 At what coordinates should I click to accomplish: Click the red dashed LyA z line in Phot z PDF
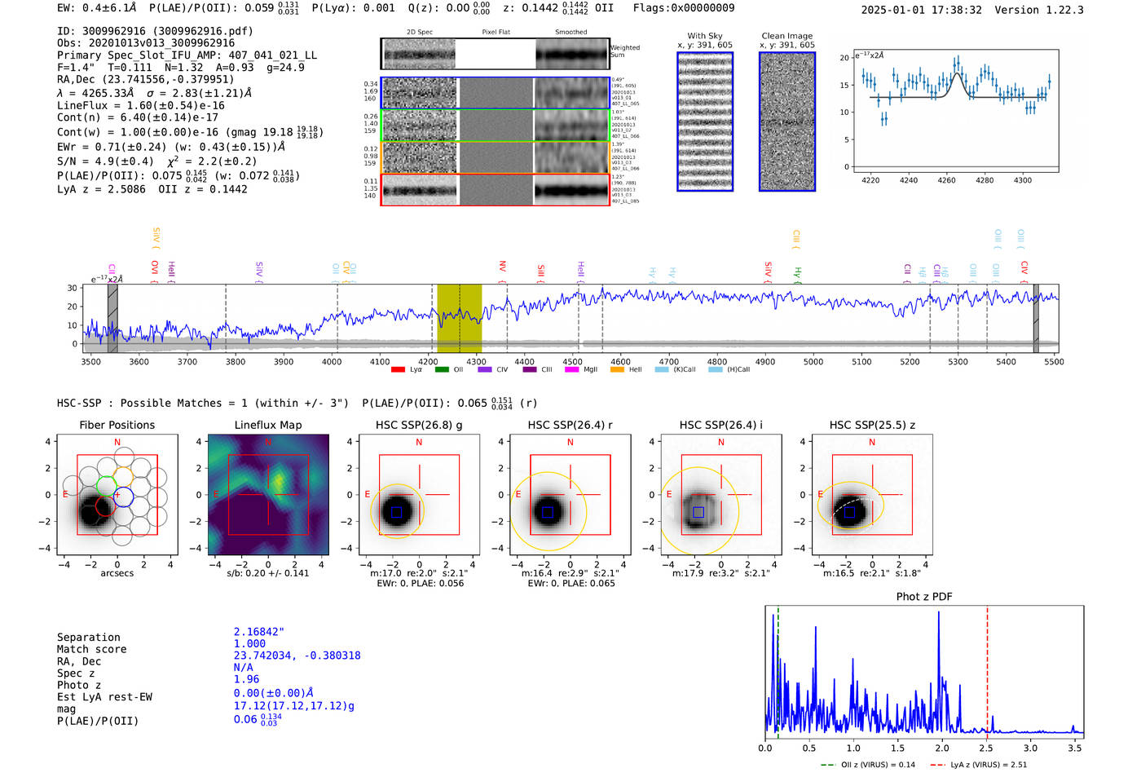coord(987,670)
